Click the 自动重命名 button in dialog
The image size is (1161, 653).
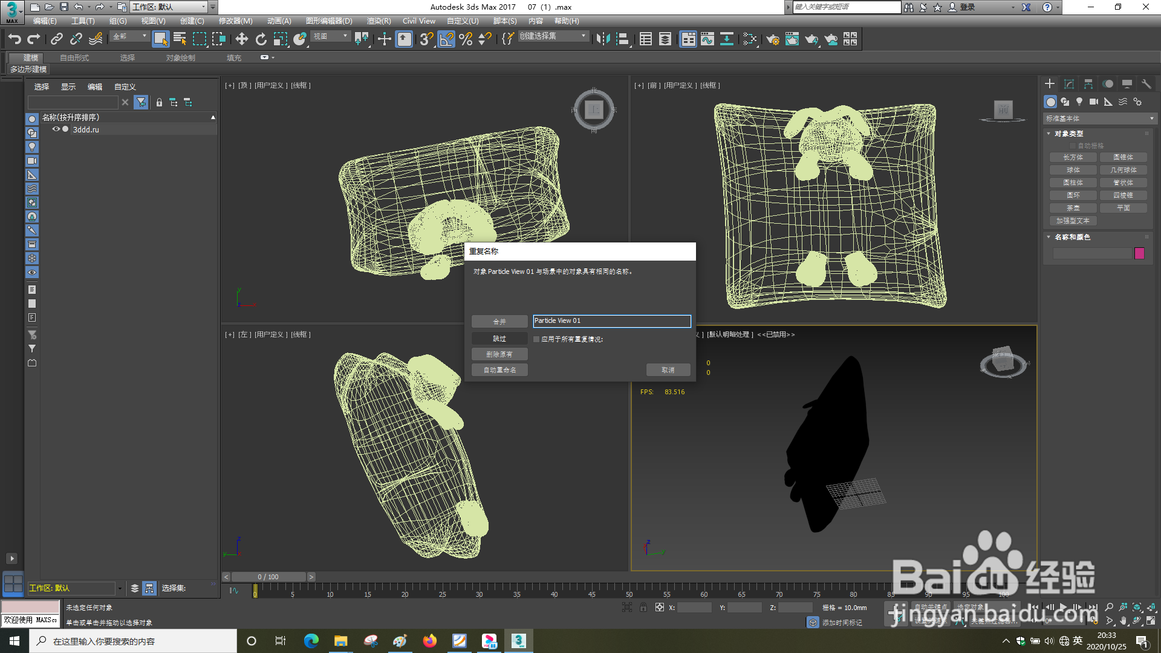[x=499, y=370]
